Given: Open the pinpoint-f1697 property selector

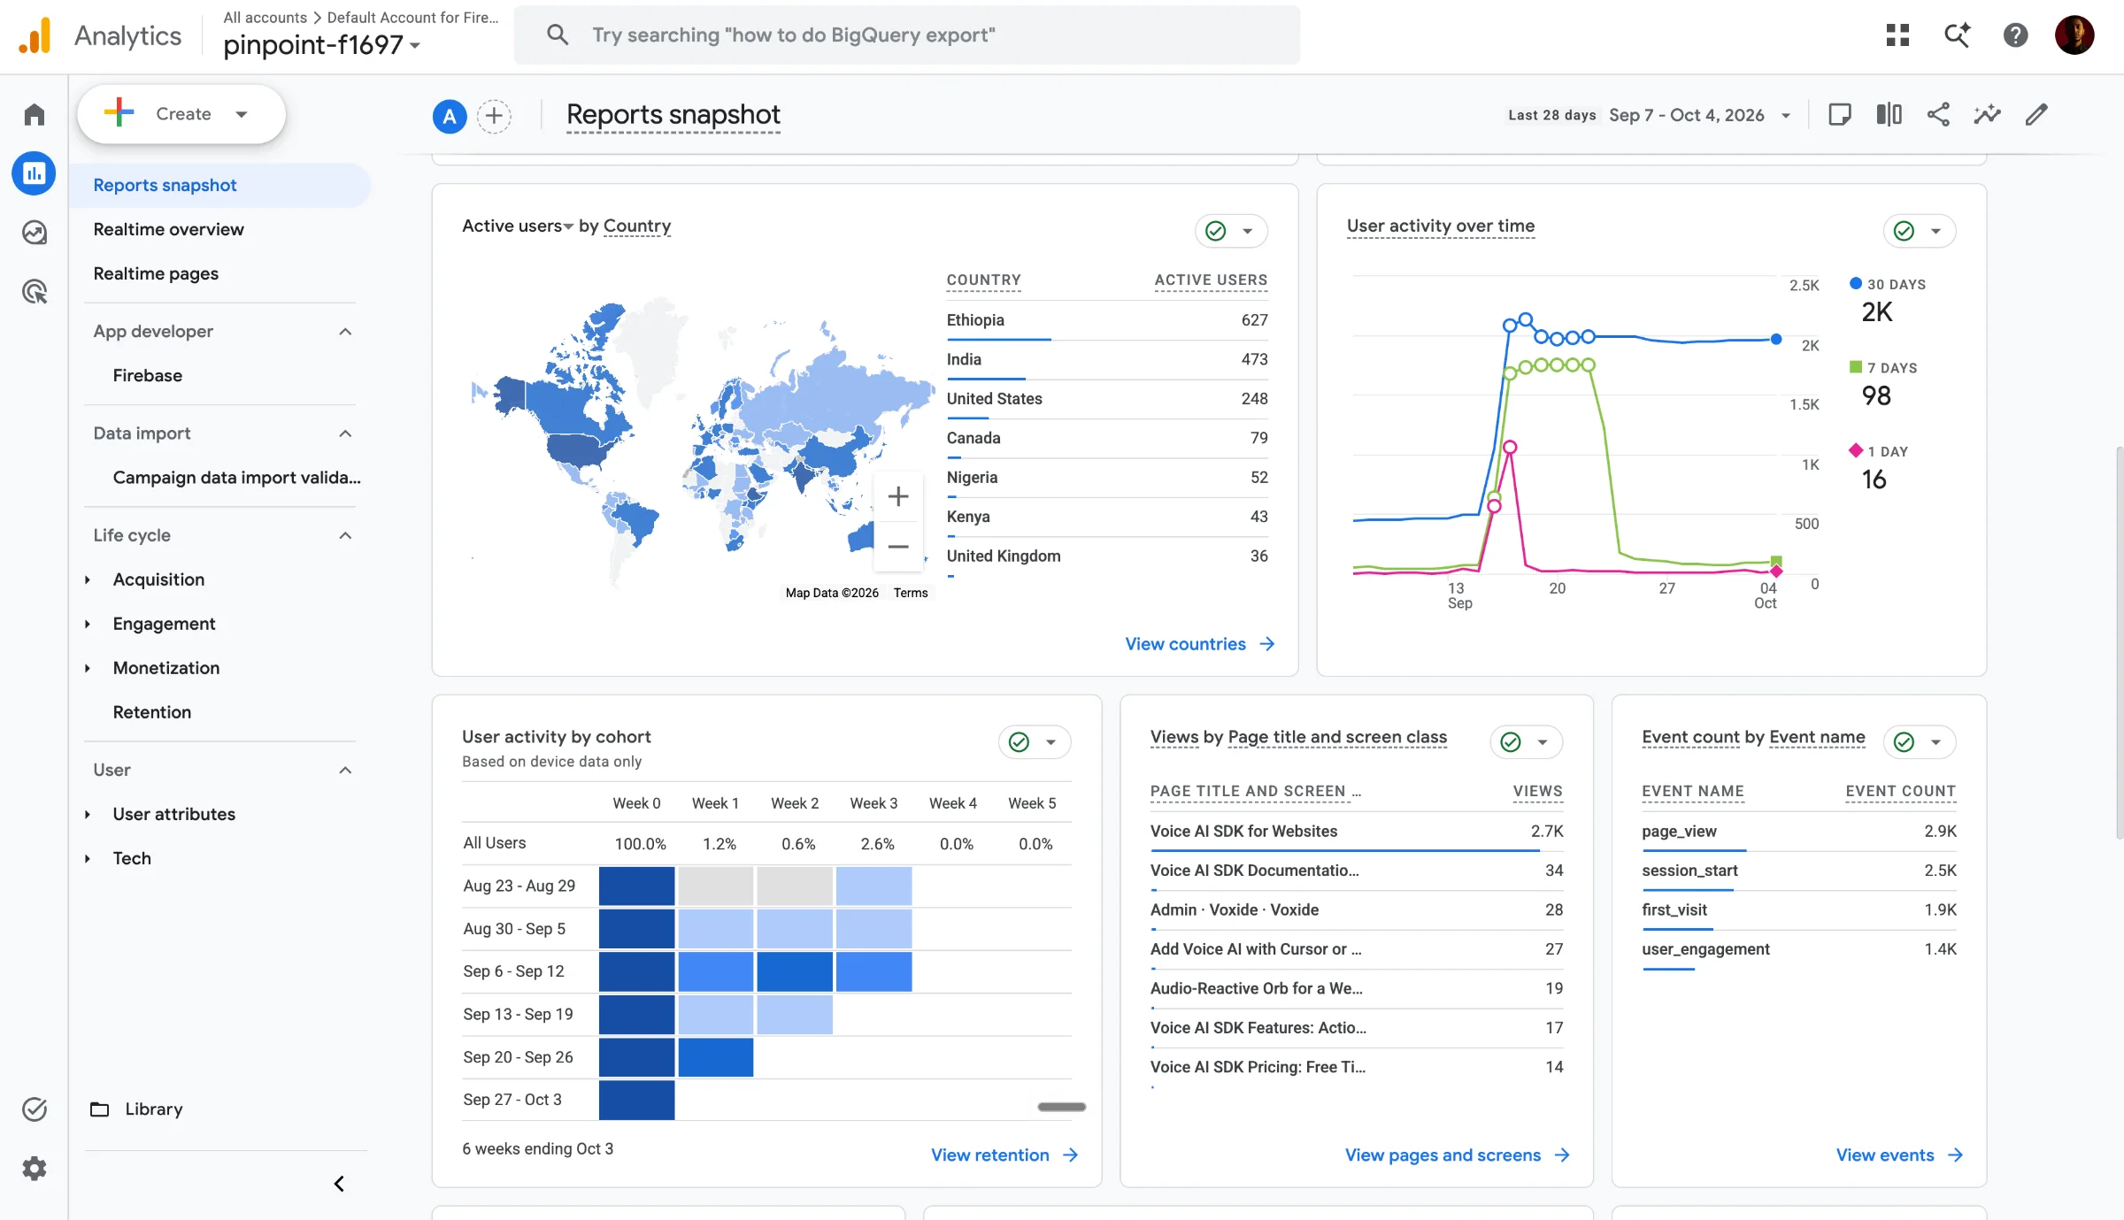Looking at the screenshot, I should 322,44.
